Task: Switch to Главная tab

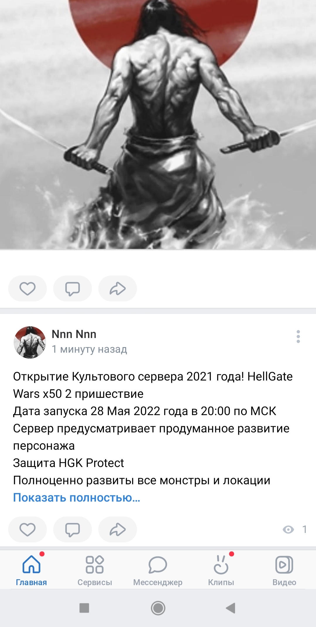Action: [x=31, y=570]
